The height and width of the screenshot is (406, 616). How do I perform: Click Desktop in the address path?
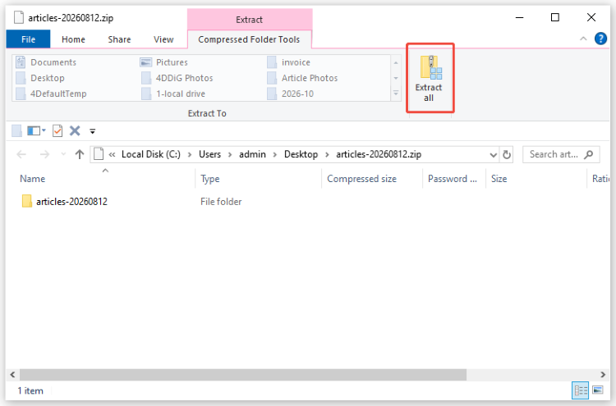pyautogui.click(x=301, y=154)
